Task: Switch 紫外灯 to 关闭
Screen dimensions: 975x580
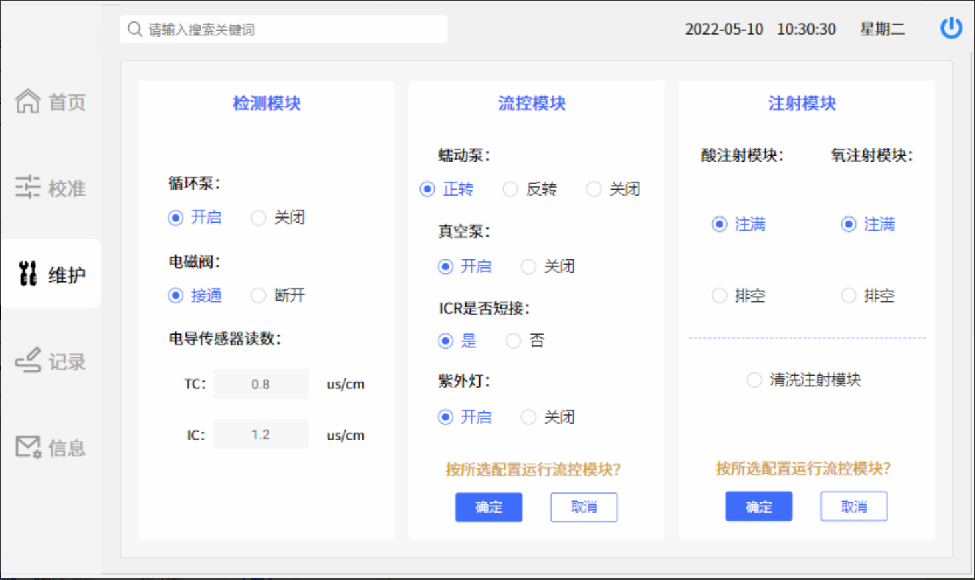Action: click(528, 418)
